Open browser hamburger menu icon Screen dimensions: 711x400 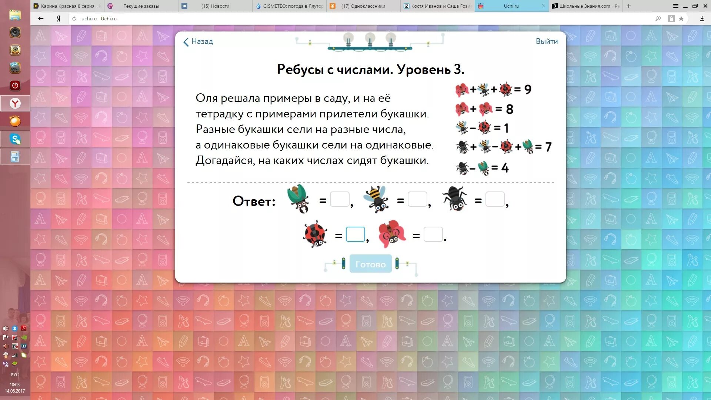coord(675,6)
